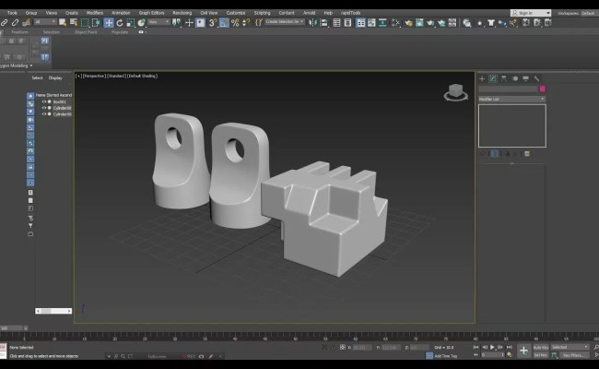Image resolution: width=599 pixels, height=369 pixels.
Task: Click the Mirror tool icon
Action: pos(313,23)
